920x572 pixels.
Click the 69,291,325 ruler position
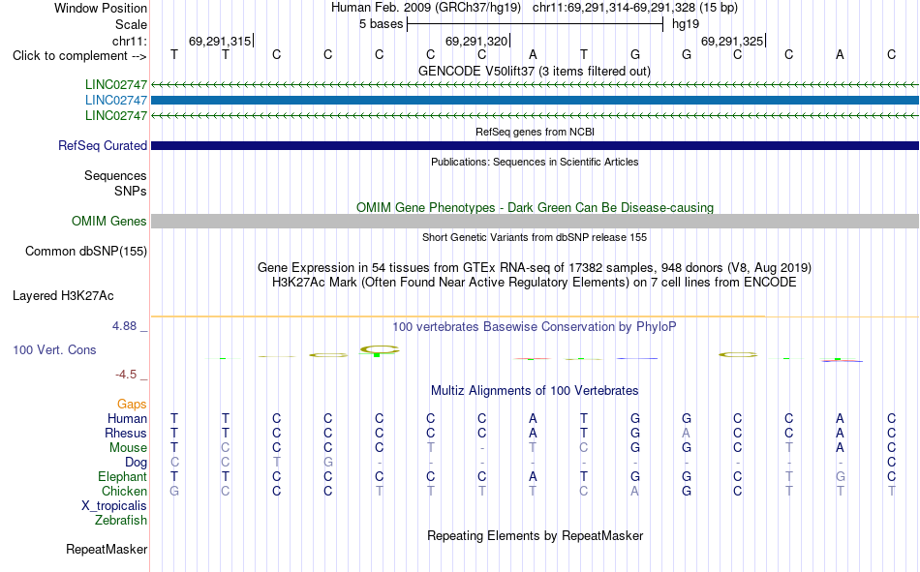733,41
